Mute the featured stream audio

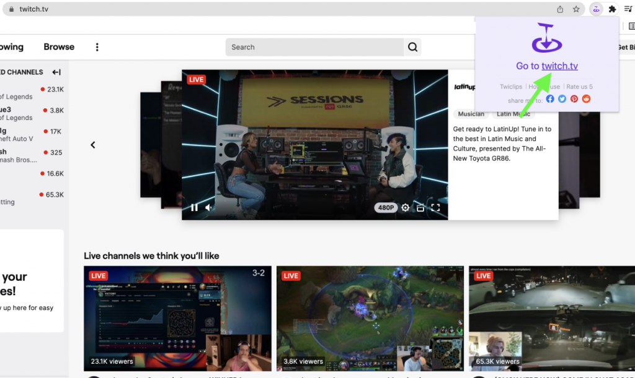click(208, 208)
